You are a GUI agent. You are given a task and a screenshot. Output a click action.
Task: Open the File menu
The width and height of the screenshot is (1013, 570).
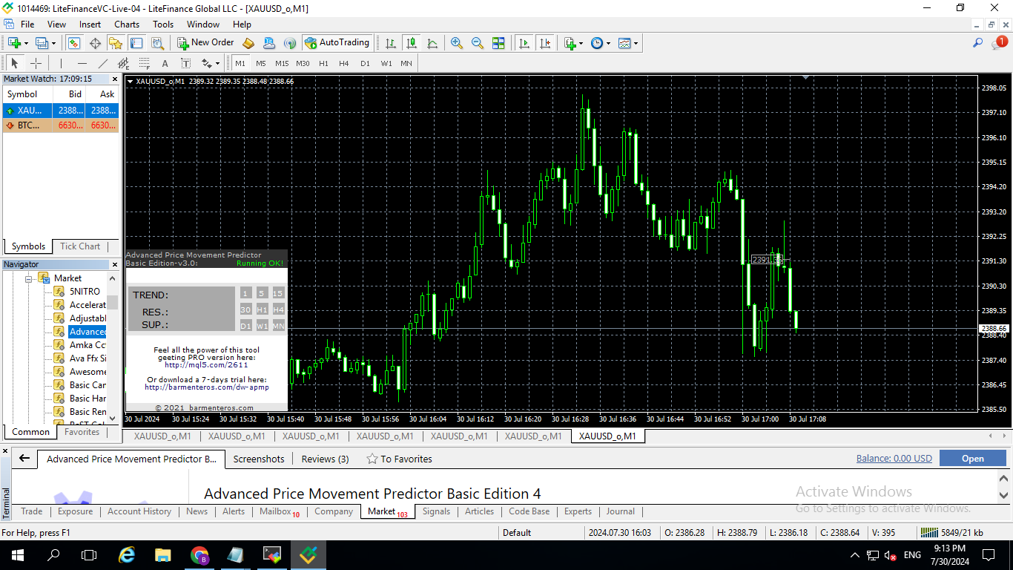tap(27, 24)
